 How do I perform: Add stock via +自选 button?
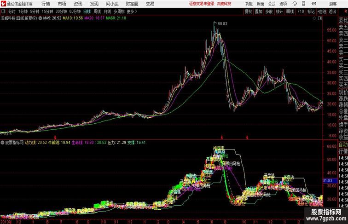pos(322,11)
